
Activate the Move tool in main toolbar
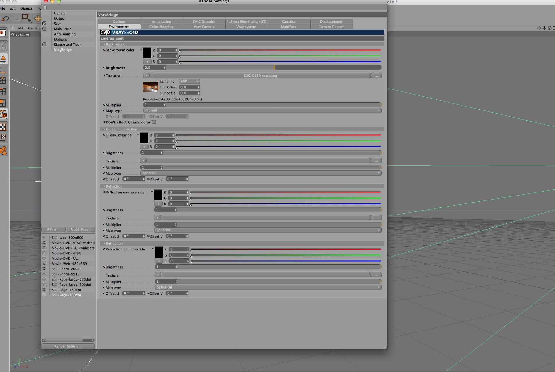38,18
